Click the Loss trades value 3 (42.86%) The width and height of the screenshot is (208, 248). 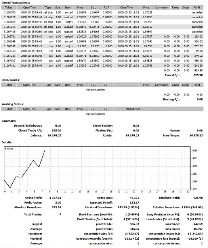pos(195,219)
